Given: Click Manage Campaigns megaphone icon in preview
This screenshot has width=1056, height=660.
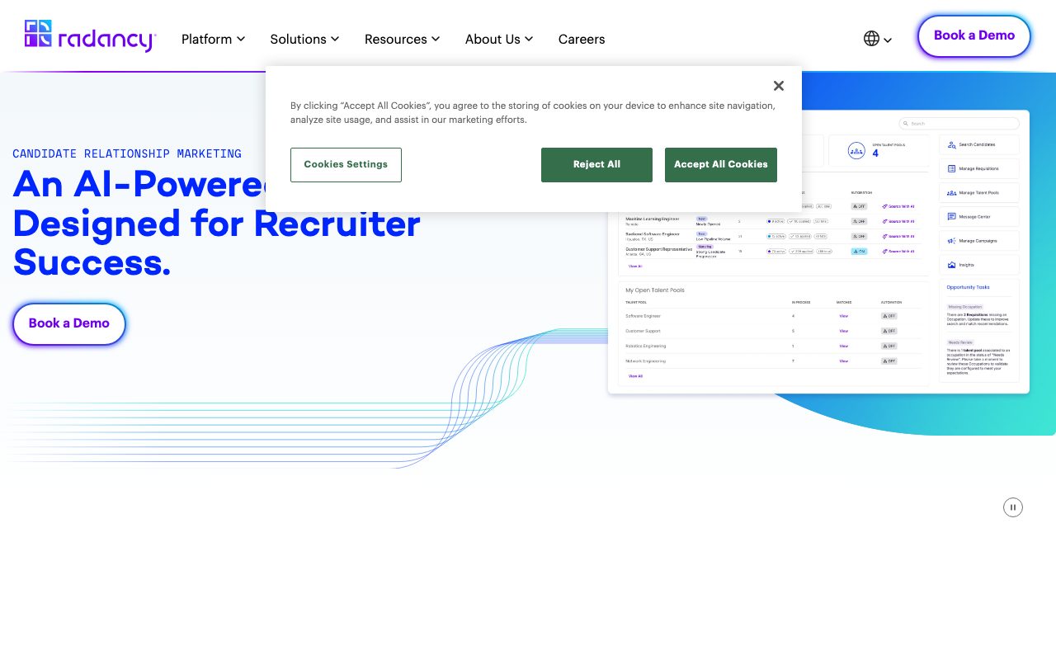Looking at the screenshot, I should coord(951,241).
